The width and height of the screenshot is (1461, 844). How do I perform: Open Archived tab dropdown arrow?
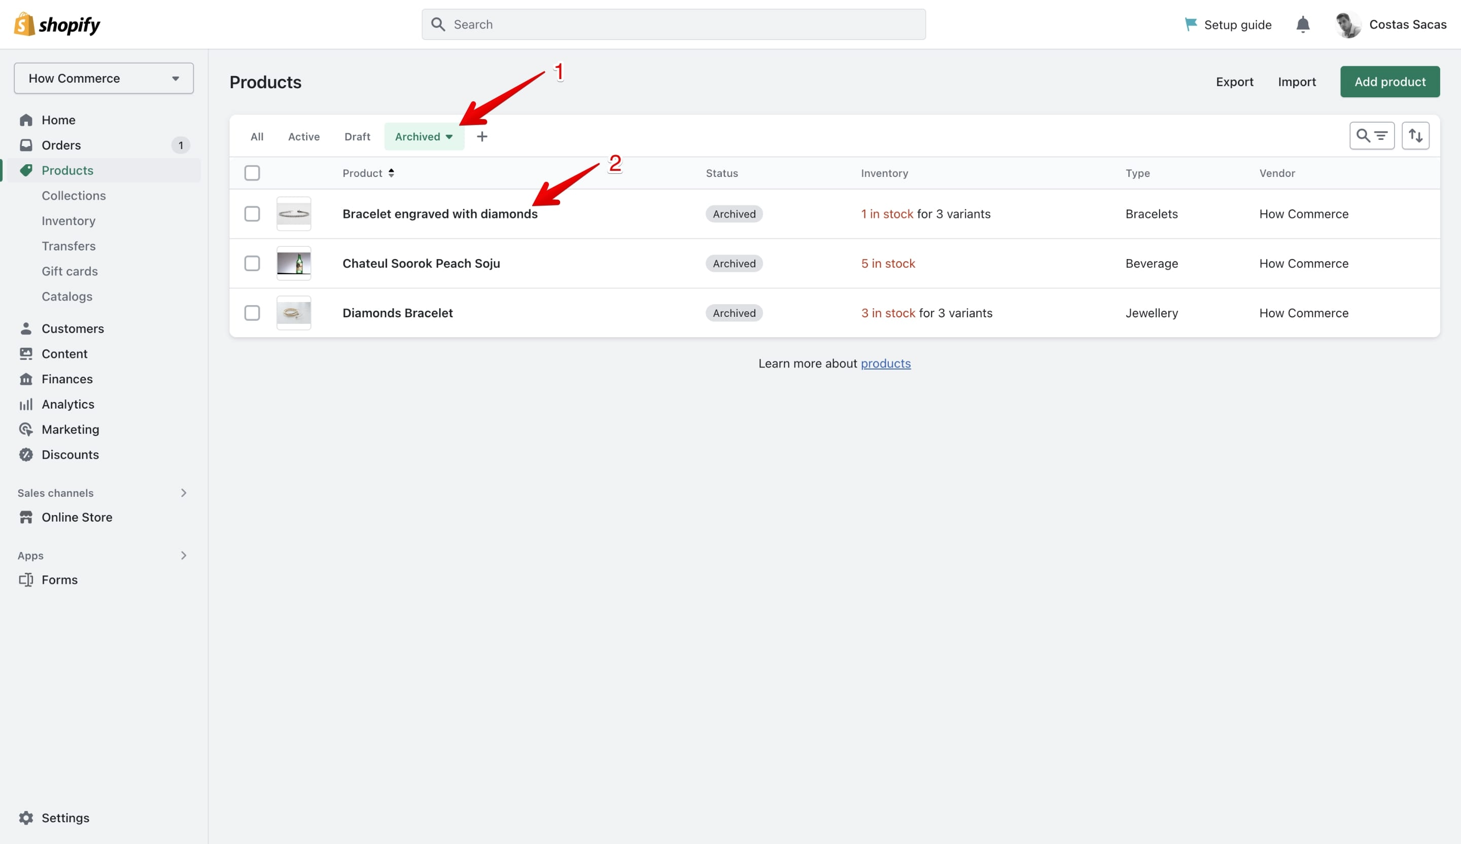[x=449, y=137]
